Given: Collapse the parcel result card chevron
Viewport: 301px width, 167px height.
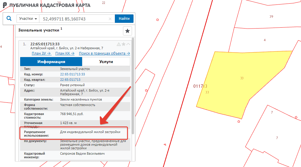Looking at the screenshot, I should [128, 44].
